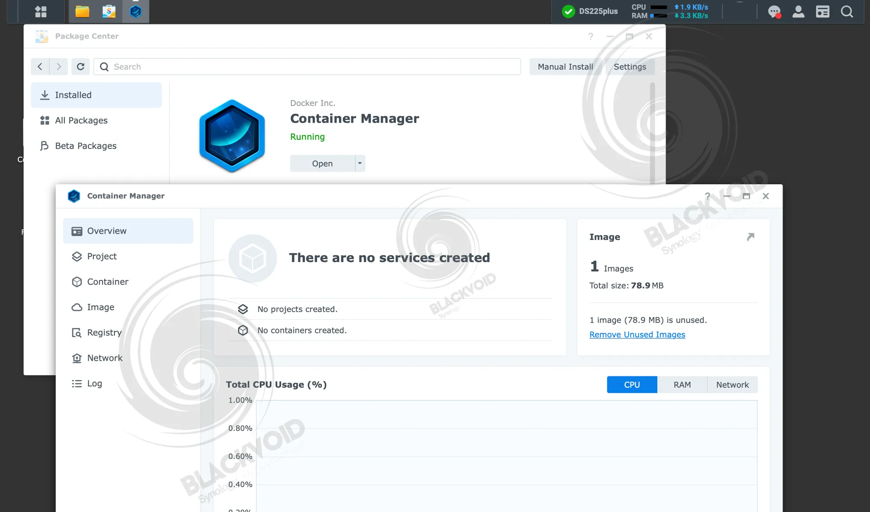870x512 pixels.
Task: Click the Container Manager window title icon
Action: [x=74, y=196]
